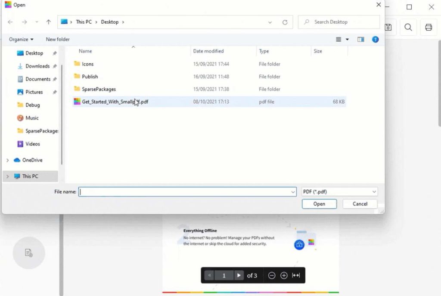This screenshot has height=296, width=441.
Task: Select Debug folder in the navigation pane
Action: click(x=32, y=105)
